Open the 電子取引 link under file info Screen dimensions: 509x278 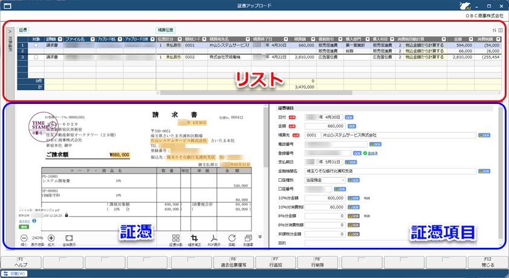click(24, 221)
